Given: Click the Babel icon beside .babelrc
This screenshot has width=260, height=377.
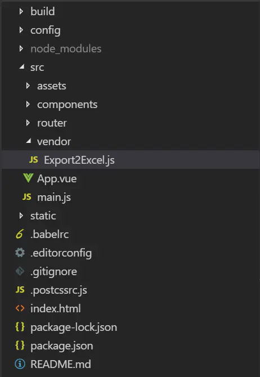Looking at the screenshot, I should pyautogui.click(x=20, y=234).
